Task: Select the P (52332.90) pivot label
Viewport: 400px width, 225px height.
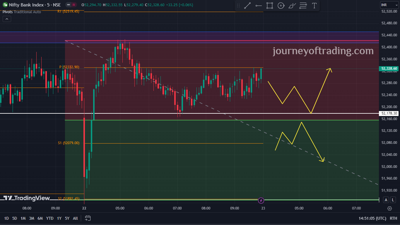Action: (69, 67)
